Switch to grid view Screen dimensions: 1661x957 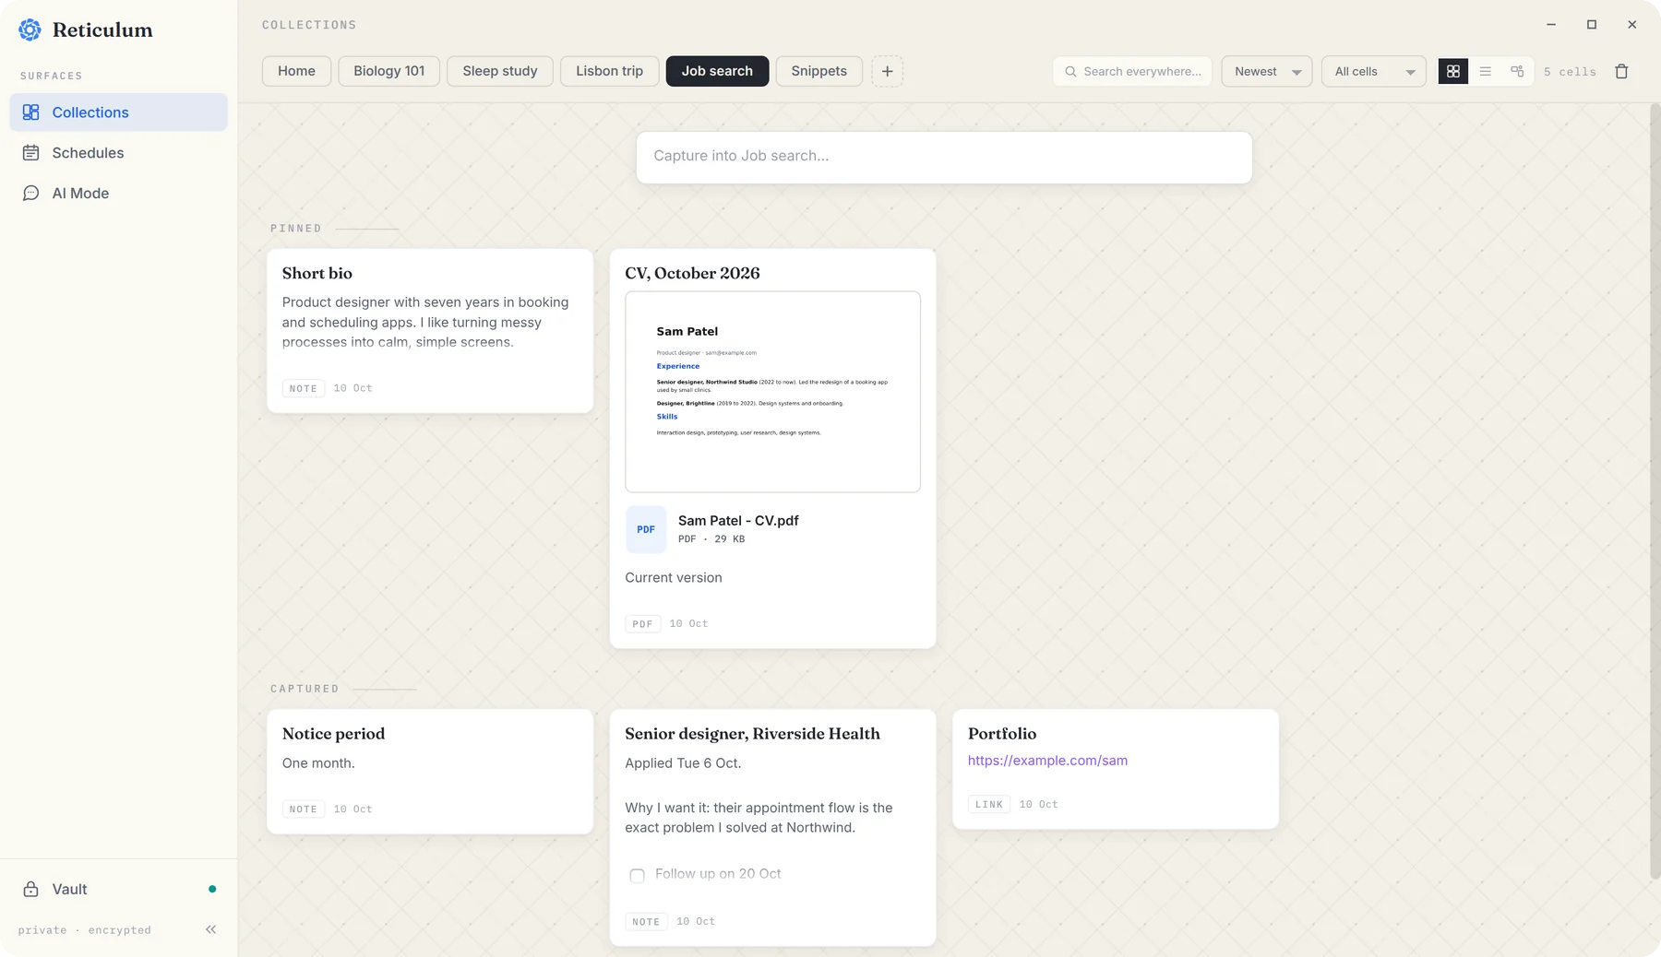tap(1453, 71)
